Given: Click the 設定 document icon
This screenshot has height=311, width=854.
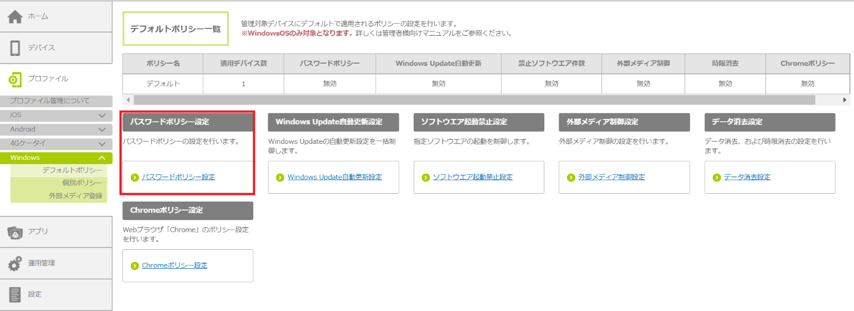Looking at the screenshot, I should click(x=15, y=294).
